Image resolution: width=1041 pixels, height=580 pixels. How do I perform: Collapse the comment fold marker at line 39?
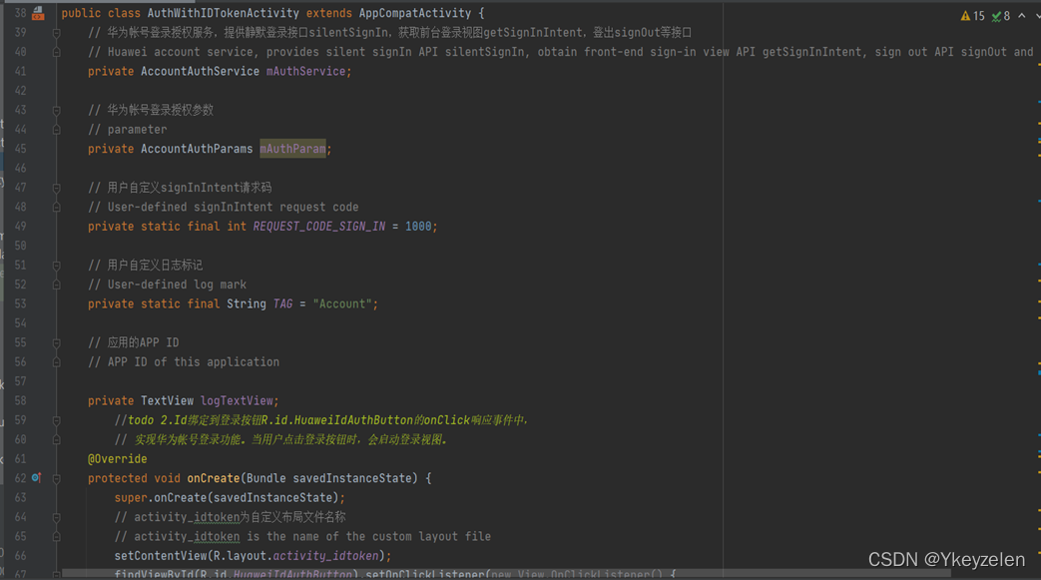coord(57,33)
